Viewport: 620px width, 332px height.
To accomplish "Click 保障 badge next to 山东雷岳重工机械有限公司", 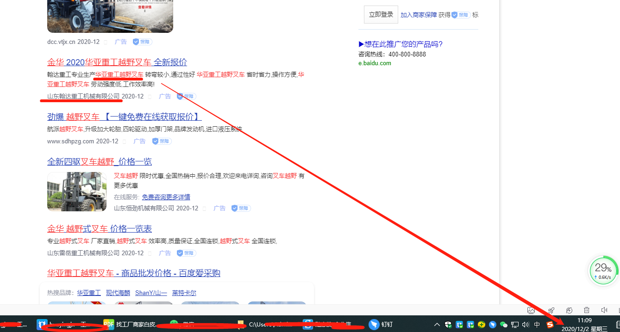I will [x=186, y=253].
